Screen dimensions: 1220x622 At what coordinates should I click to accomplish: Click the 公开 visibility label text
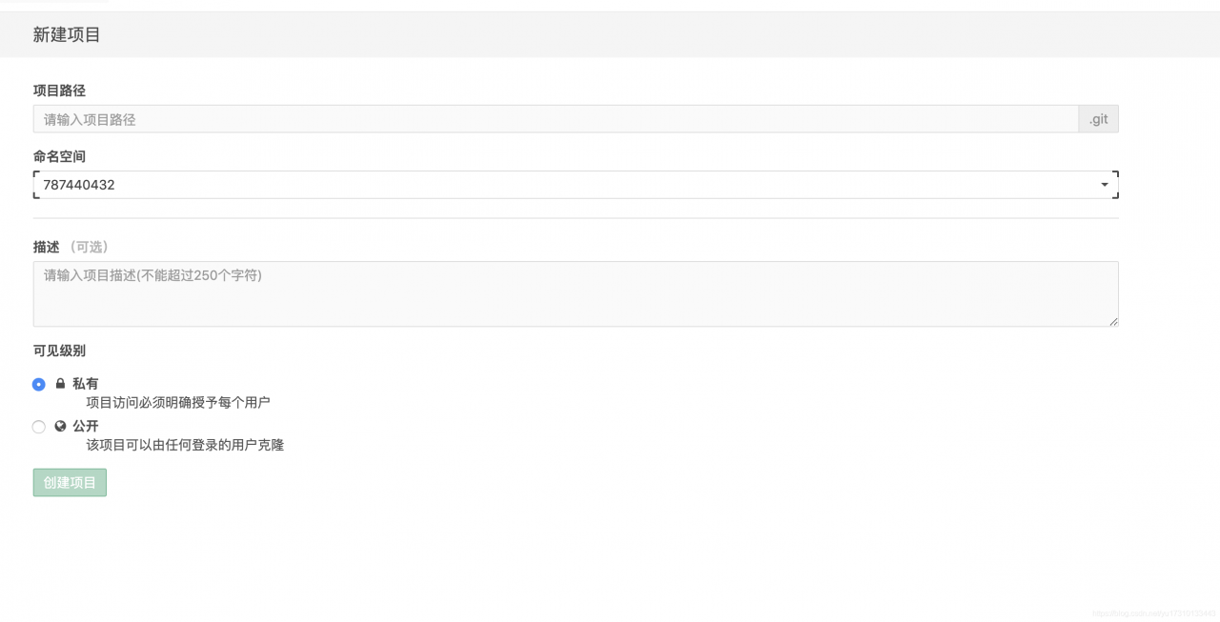(x=86, y=427)
